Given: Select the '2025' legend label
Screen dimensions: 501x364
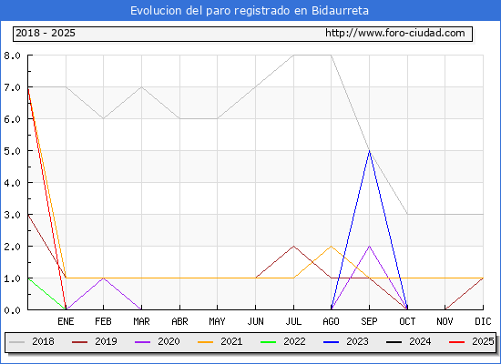Looking at the screenshot, I should 483,341.
